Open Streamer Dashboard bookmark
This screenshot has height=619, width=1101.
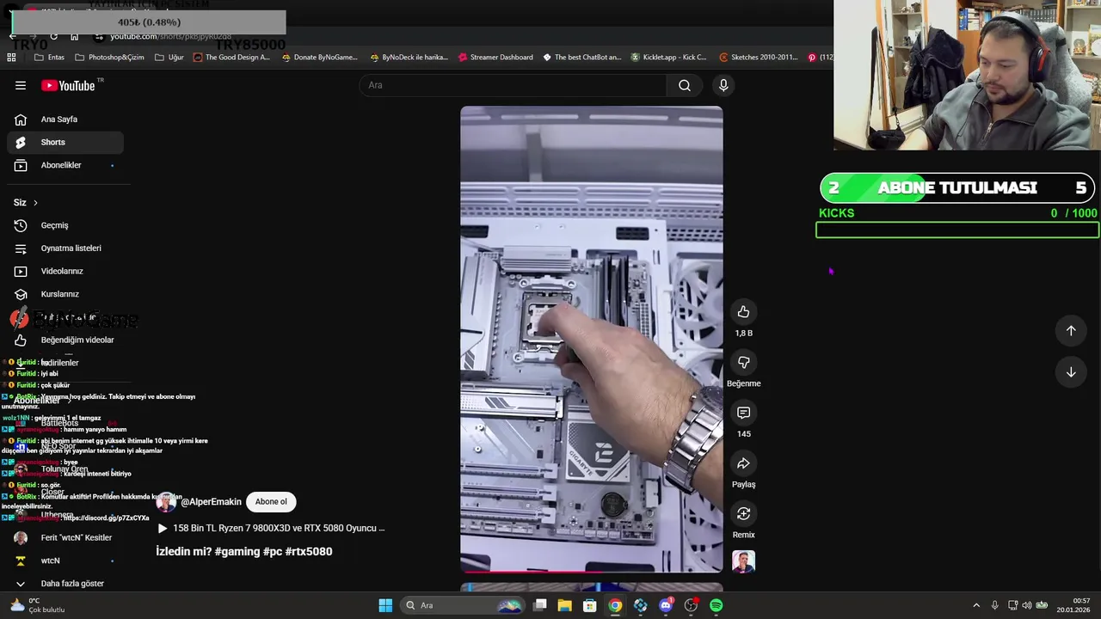pyautogui.click(x=495, y=58)
